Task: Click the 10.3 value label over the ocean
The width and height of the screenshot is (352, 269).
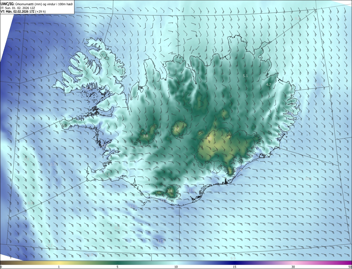Action: [308, 179]
